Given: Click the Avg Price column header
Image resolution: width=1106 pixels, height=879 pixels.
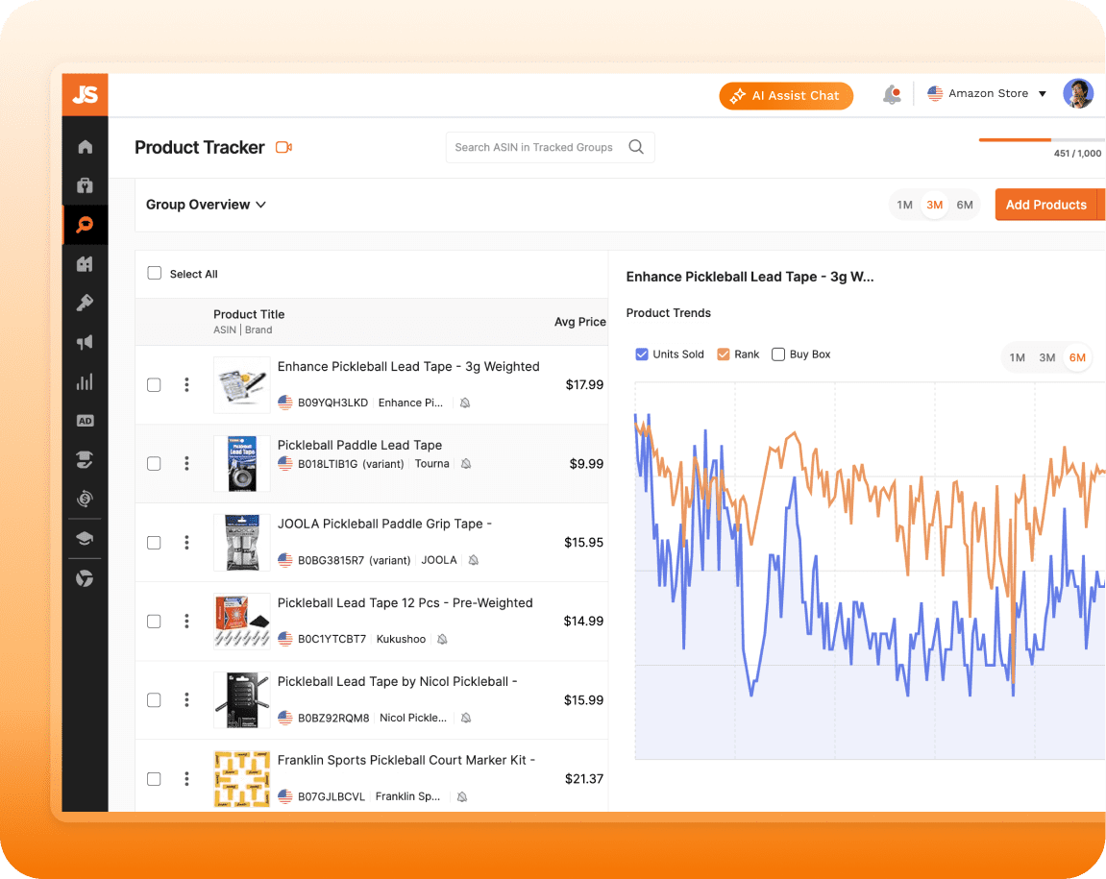Looking at the screenshot, I should click(579, 322).
